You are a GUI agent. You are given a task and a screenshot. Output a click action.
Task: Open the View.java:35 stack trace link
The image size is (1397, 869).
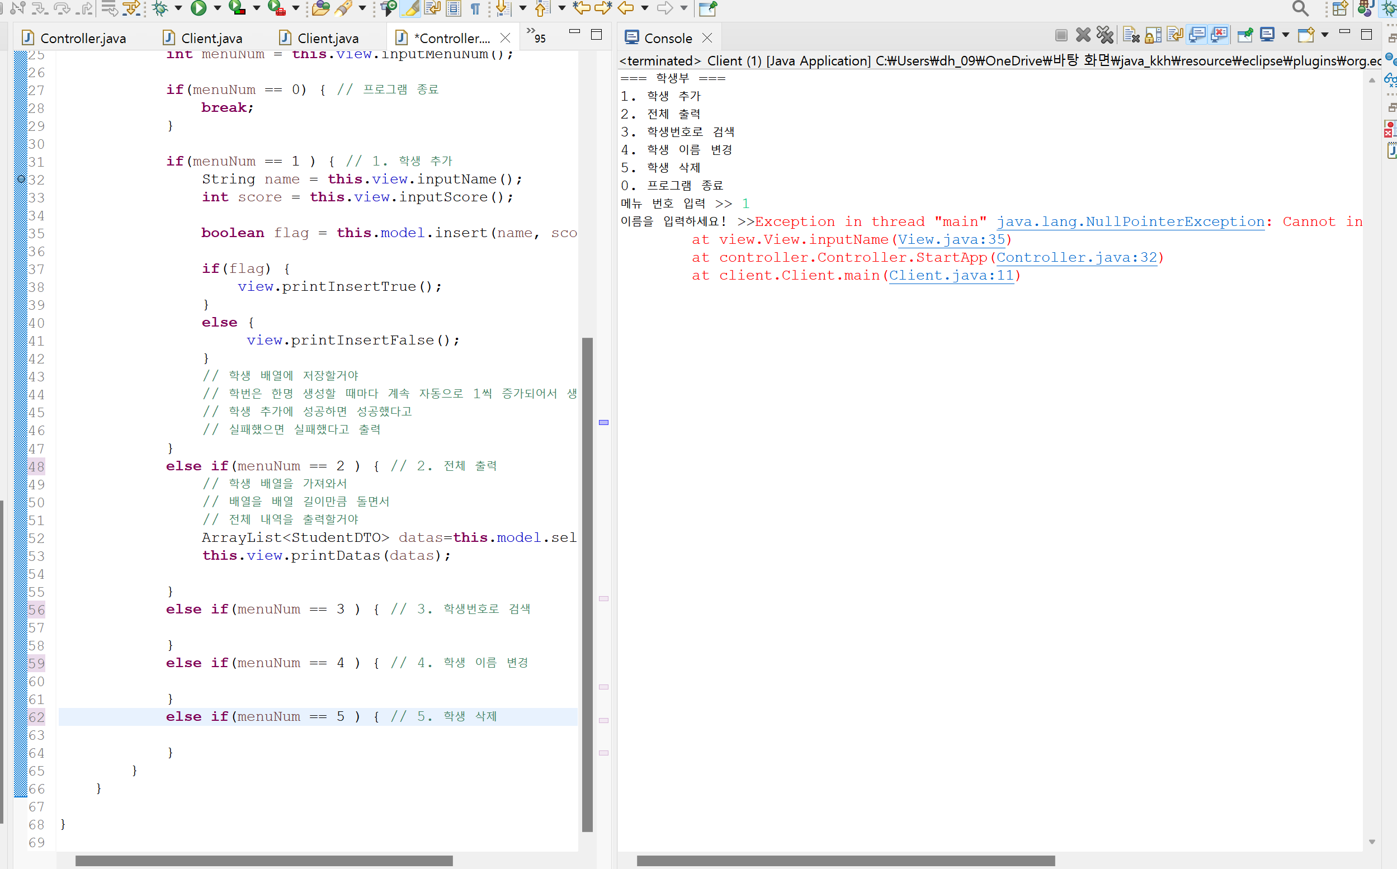click(951, 240)
